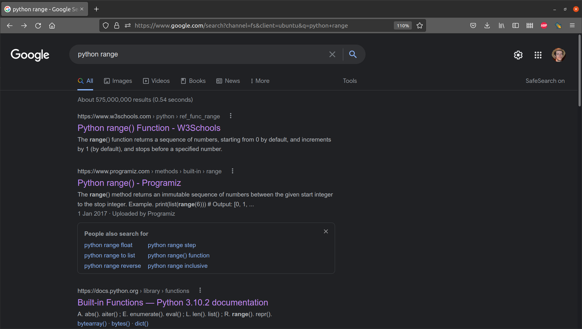Open the bytes() sublink
Screen dimensions: 582x329
click(x=121, y=324)
